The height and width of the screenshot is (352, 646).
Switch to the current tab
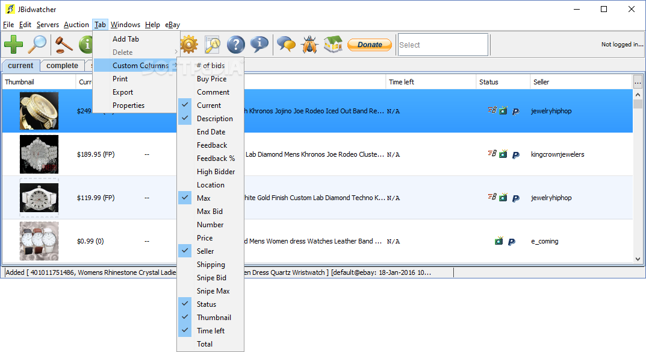(x=20, y=66)
